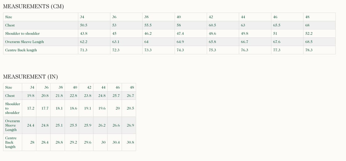Select chest value 50.5 in CM table
The image size is (346, 161).
click(x=84, y=25)
